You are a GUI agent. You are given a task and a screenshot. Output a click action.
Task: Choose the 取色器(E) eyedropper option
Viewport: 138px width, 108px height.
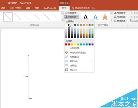(79, 57)
